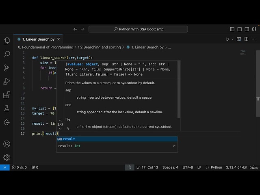The height and width of the screenshot is (195, 260).
Task: Open the Extensions view
Action: coord(6,95)
